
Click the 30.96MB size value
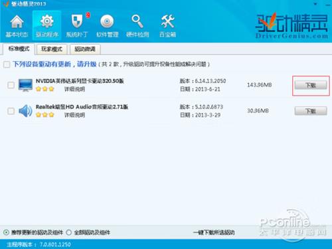coord(258,111)
